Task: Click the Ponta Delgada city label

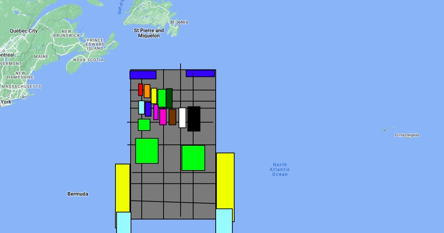Action: tap(407, 135)
